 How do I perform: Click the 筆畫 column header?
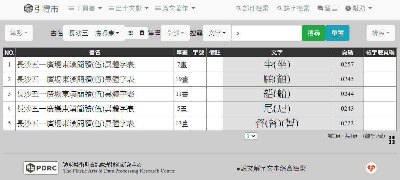(x=182, y=52)
